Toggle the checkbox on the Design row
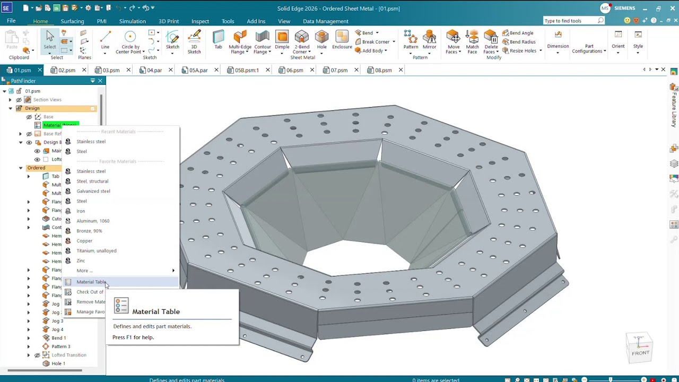 pyautogui.click(x=93, y=108)
